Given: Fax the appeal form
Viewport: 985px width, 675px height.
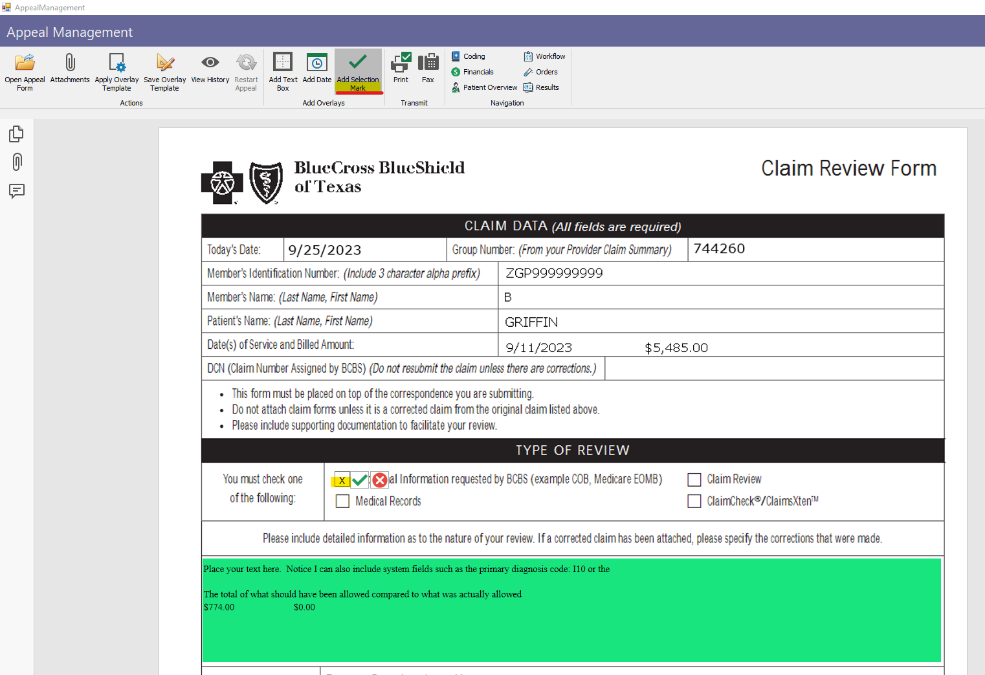Looking at the screenshot, I should pyautogui.click(x=428, y=69).
